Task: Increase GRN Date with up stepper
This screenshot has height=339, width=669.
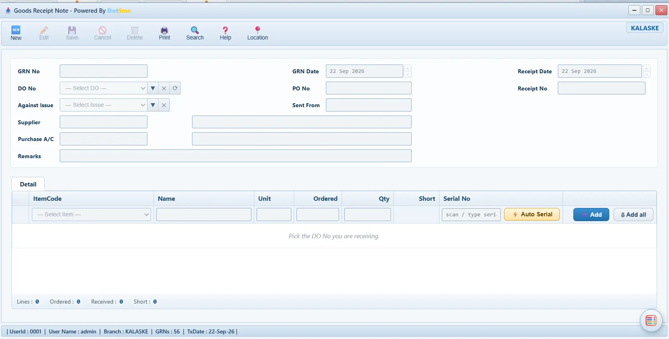Action: click(408, 68)
